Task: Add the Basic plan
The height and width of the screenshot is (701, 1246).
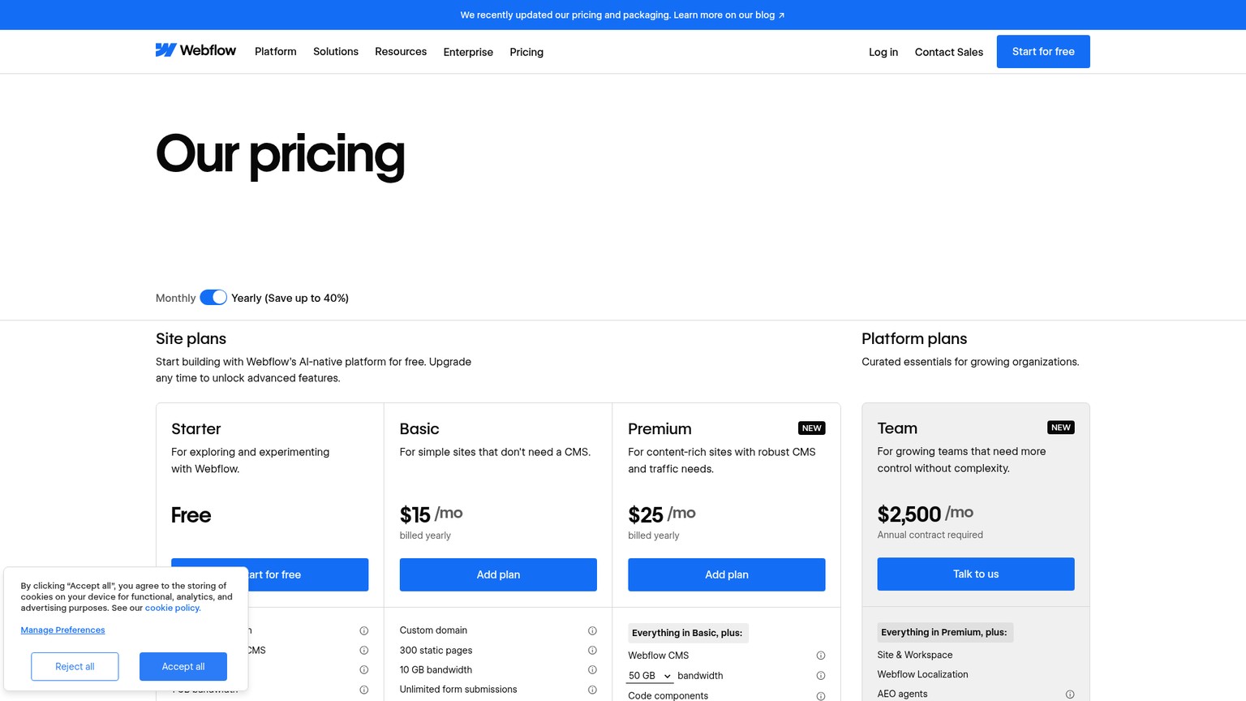Action: (498, 574)
